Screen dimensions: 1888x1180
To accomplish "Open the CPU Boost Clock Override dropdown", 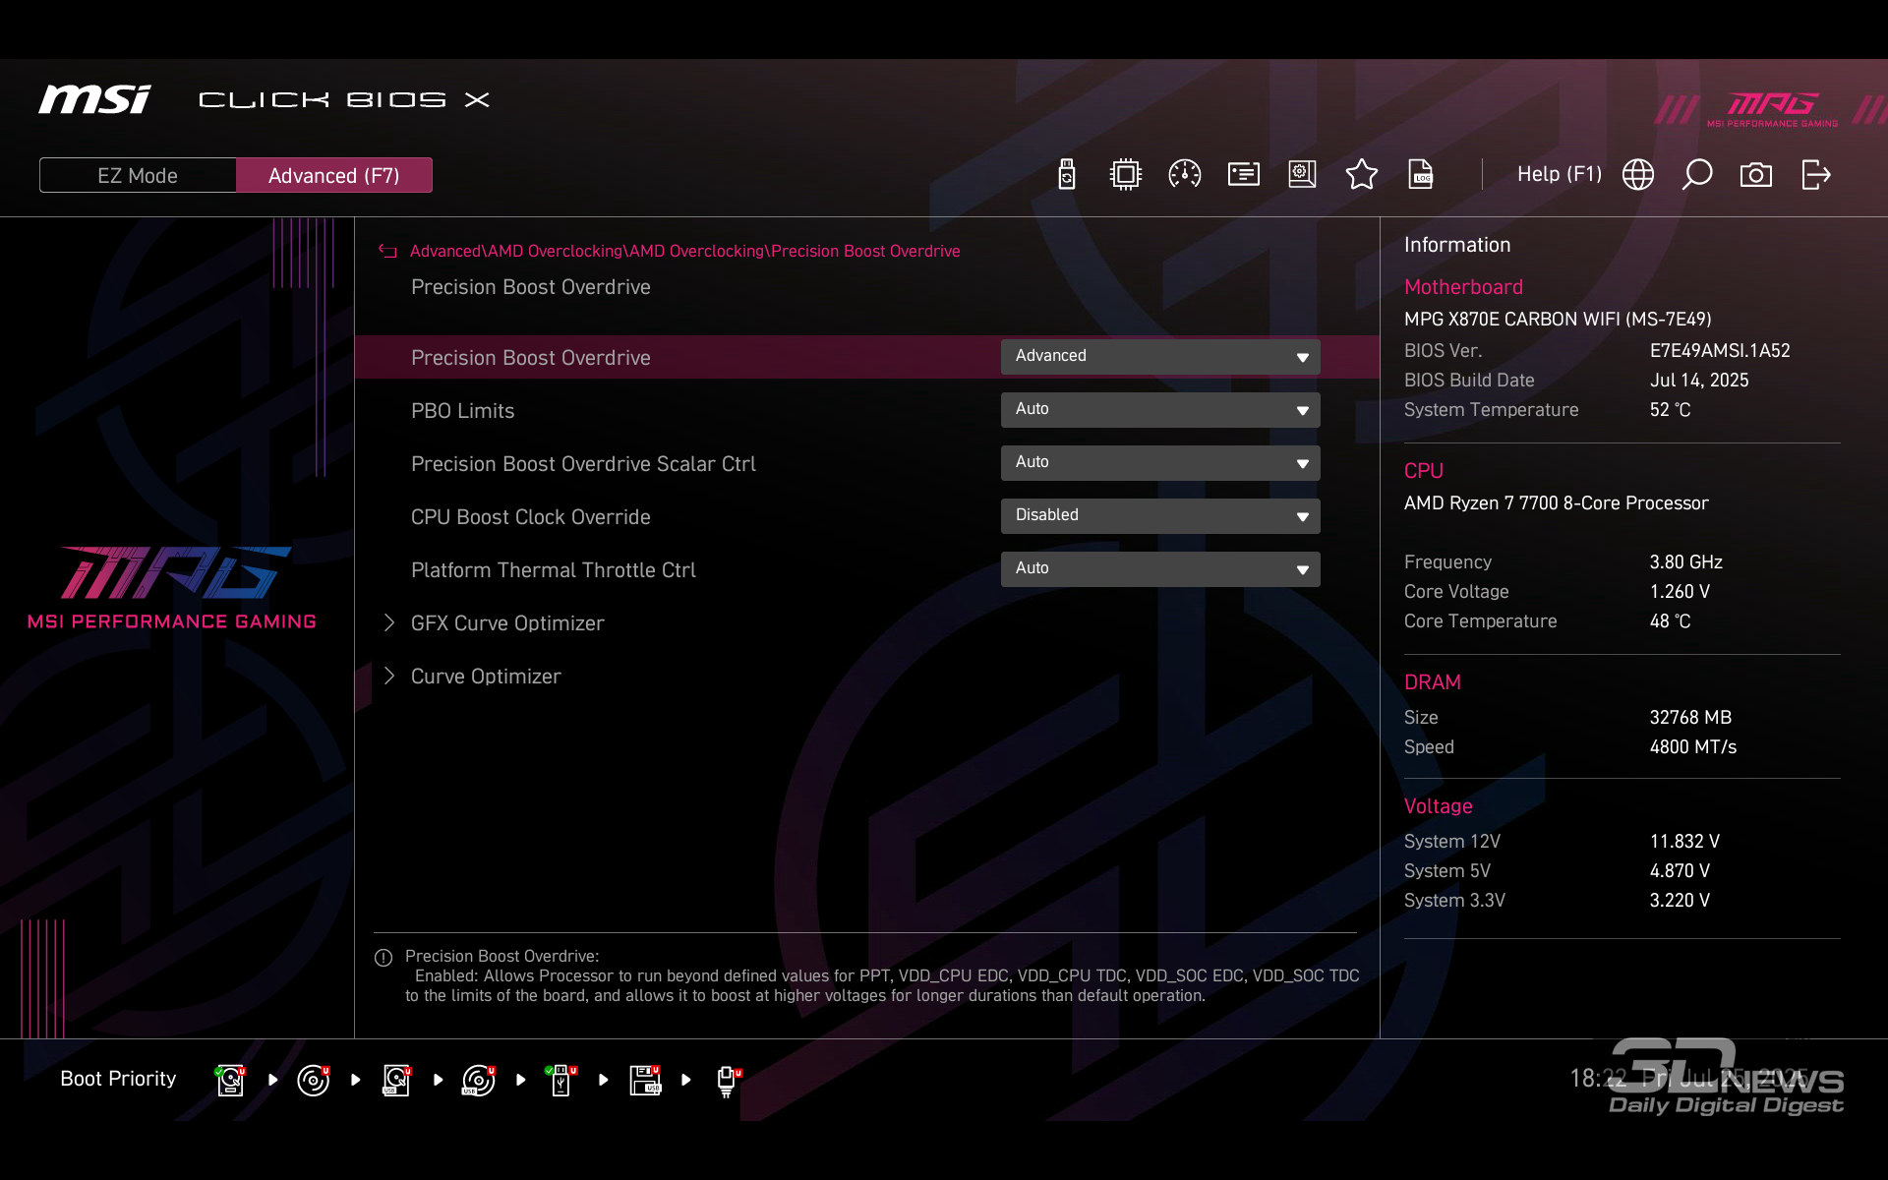I will click(x=1160, y=516).
